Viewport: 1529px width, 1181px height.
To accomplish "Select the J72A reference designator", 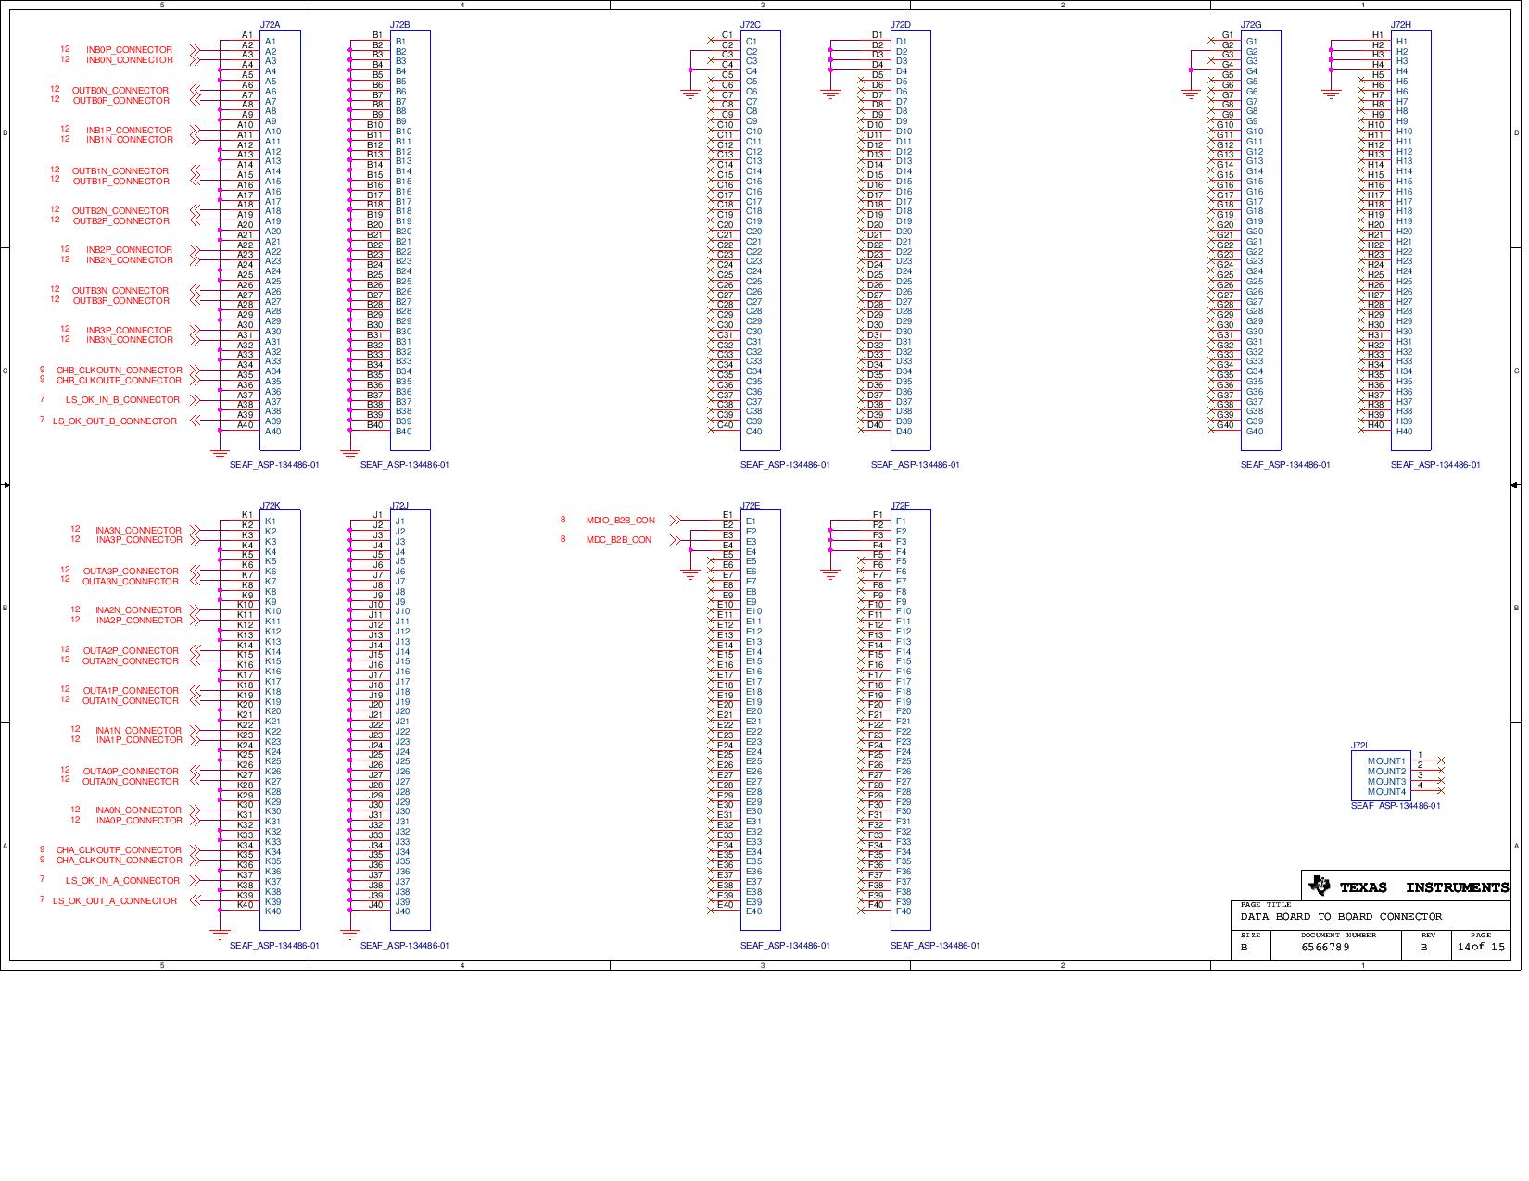I will click(270, 25).
